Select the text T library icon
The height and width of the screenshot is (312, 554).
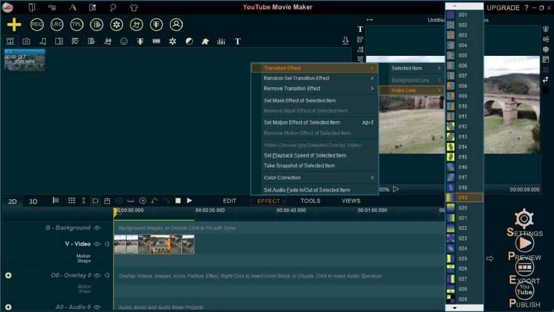pos(238,41)
